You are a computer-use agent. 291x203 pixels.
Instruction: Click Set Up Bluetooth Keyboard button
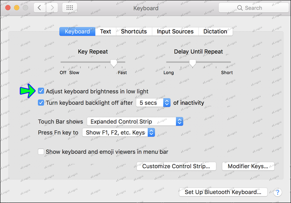point(223,192)
